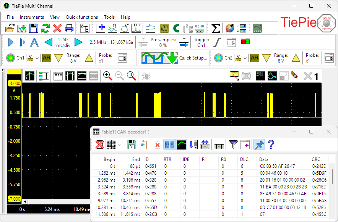Open the Tools menu
The width and height of the screenshot is (338, 222).
[109, 17]
